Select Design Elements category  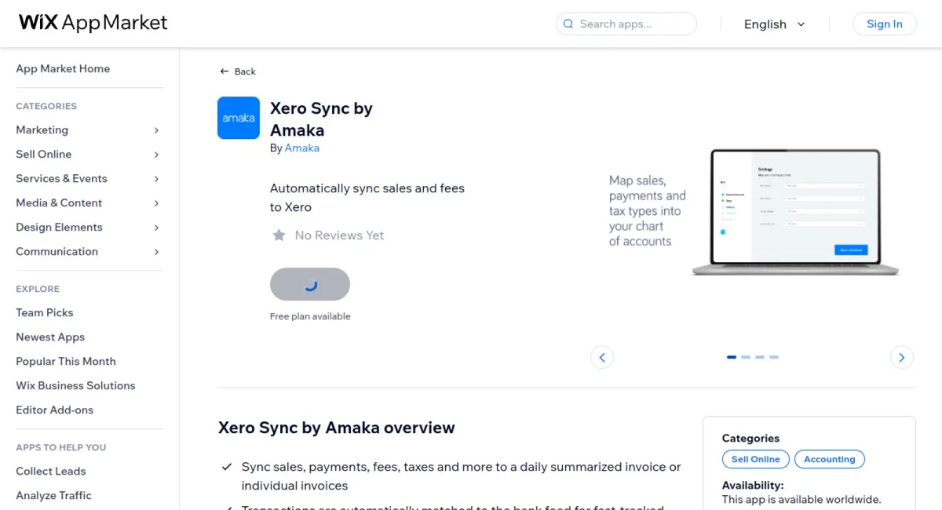(x=60, y=227)
